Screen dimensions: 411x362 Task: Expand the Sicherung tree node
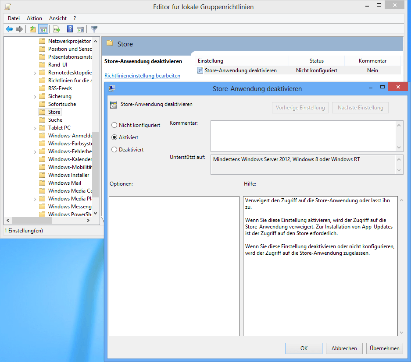point(35,97)
